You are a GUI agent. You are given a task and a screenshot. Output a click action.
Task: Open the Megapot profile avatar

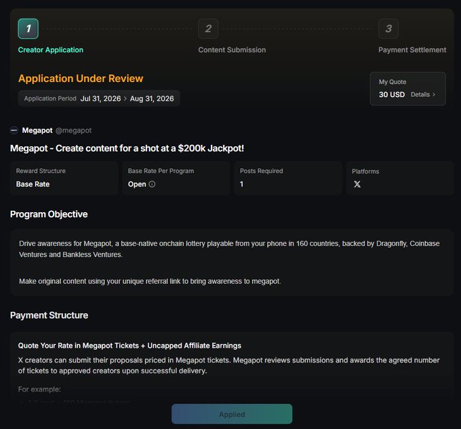click(14, 130)
